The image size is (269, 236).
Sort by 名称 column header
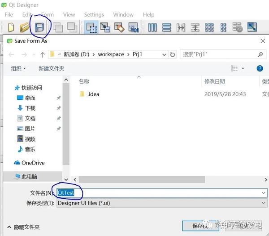(x=84, y=81)
